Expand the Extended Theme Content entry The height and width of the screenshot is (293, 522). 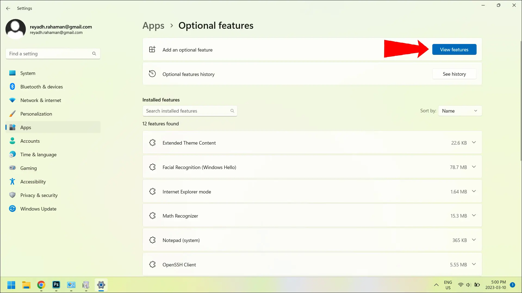[x=473, y=142]
